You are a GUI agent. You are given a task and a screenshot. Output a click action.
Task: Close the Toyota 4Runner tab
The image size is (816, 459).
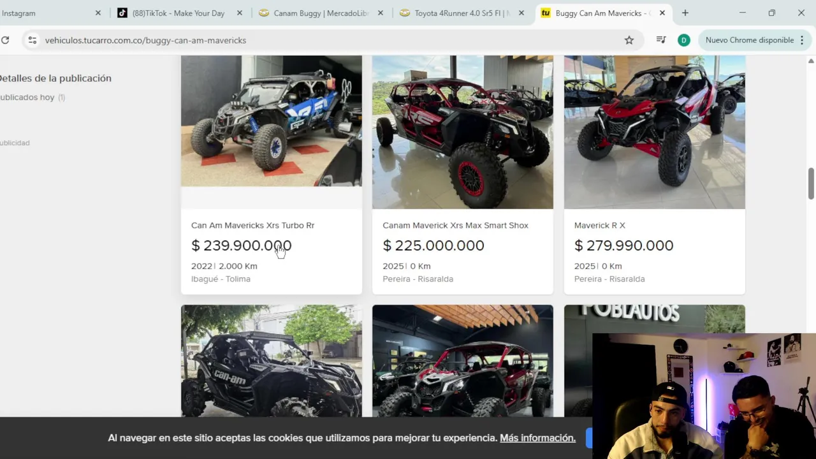point(521,13)
